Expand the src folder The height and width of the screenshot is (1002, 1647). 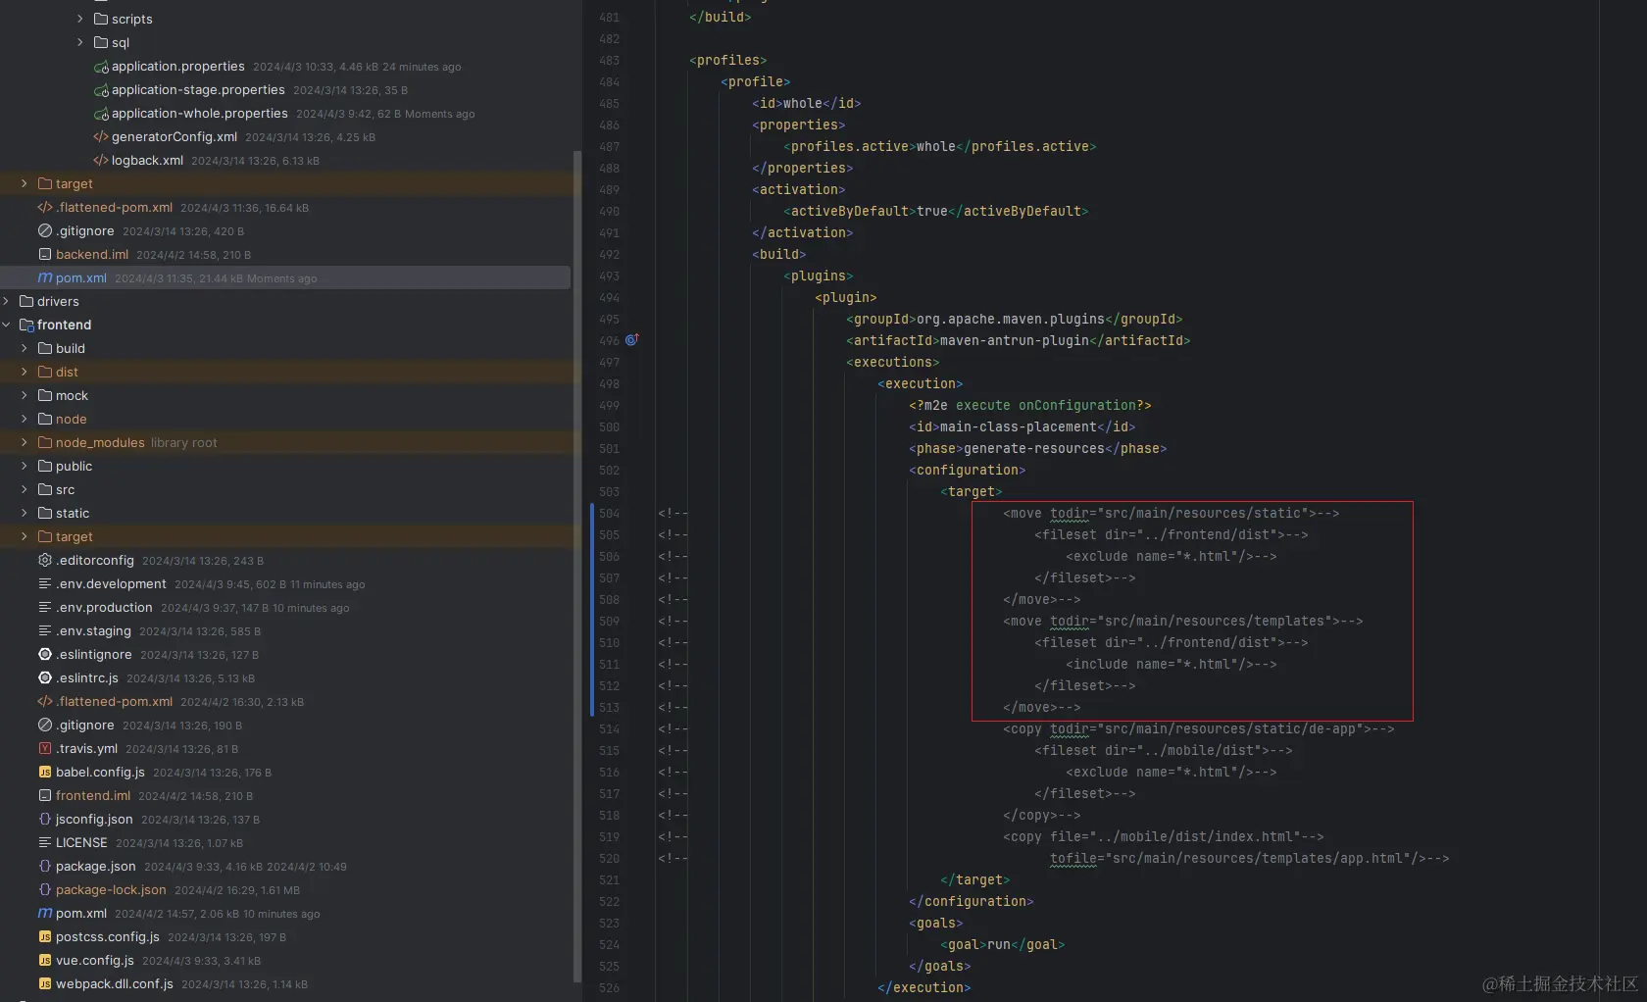(25, 490)
